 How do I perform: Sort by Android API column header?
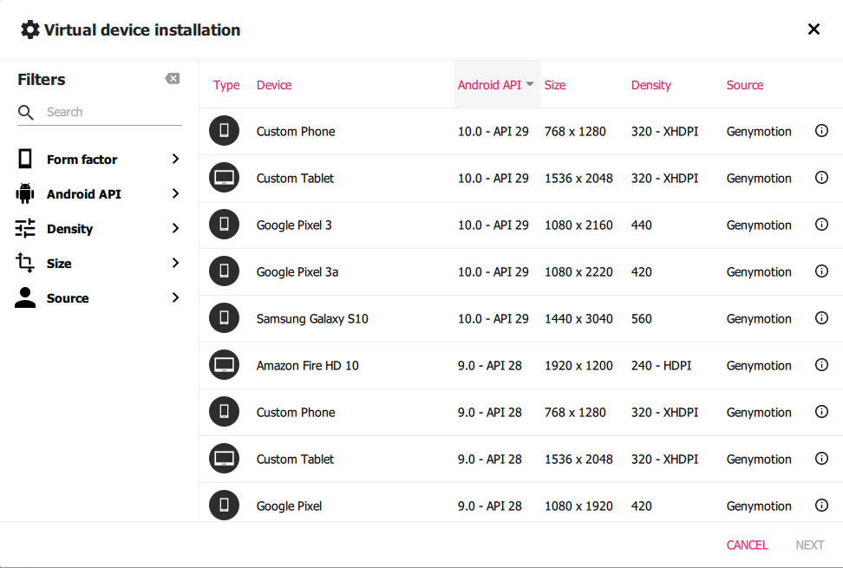click(490, 85)
